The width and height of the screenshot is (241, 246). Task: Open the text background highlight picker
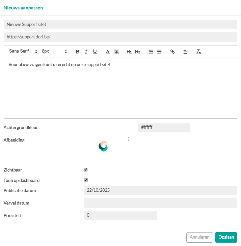[116, 52]
